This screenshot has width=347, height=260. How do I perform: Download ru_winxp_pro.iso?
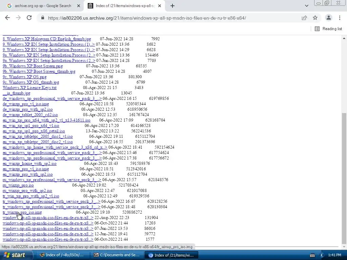[x=18, y=185]
